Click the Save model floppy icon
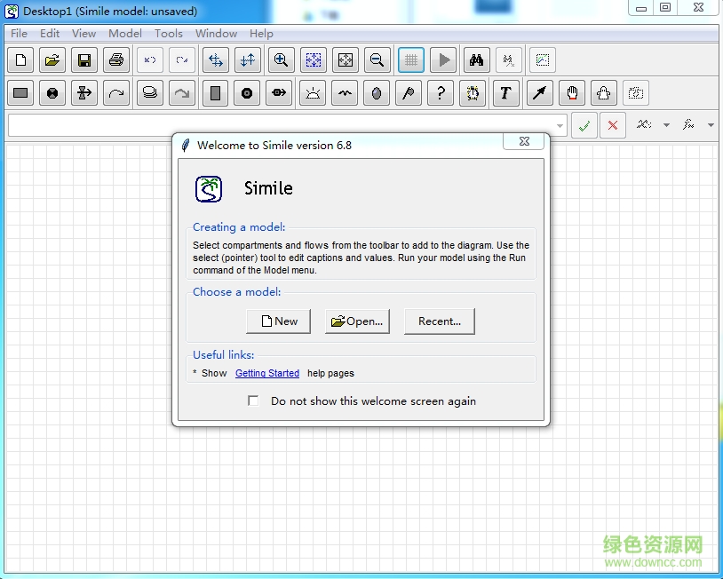723x579 pixels. tap(83, 60)
